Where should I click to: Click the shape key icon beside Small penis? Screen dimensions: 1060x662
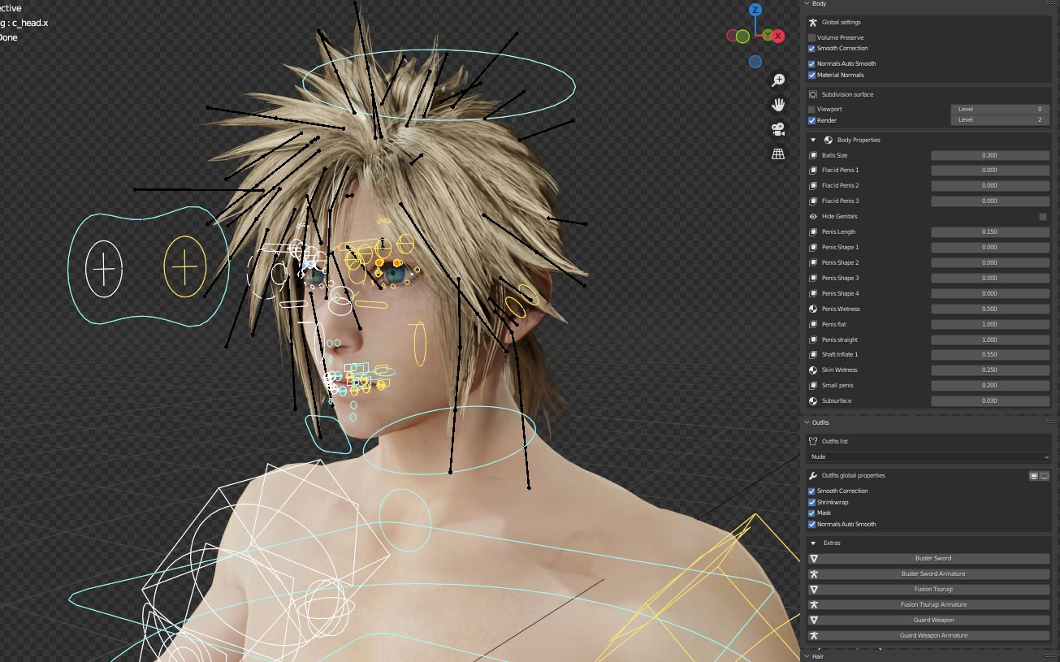click(813, 385)
